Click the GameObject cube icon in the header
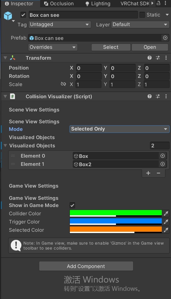 pos(8,16)
